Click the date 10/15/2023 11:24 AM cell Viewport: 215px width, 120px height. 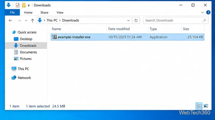coord(125,37)
